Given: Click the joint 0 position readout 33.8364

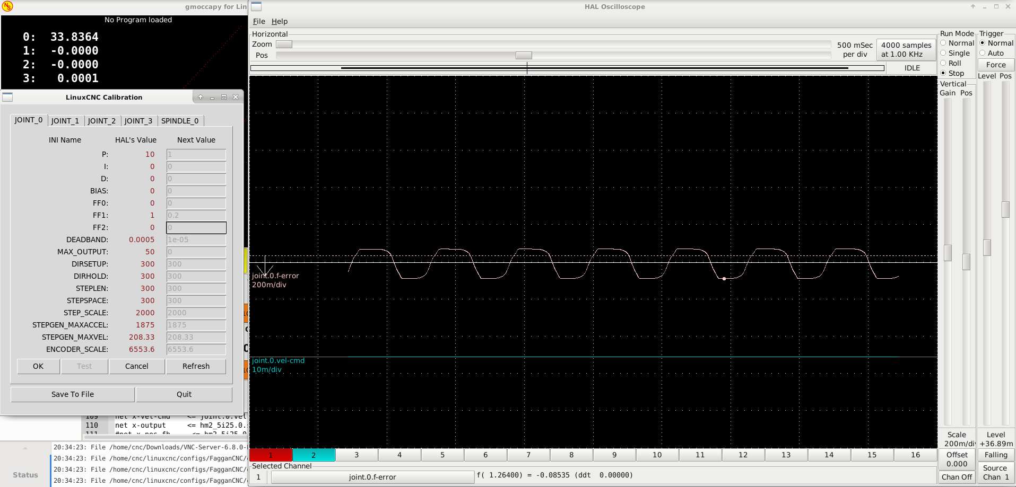Looking at the screenshot, I should [74, 37].
